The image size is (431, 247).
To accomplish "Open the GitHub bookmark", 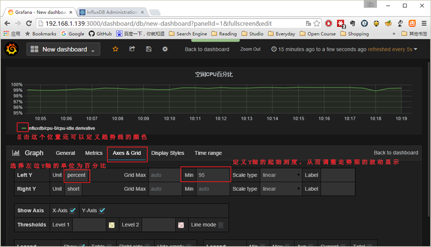I will [x=99, y=34].
